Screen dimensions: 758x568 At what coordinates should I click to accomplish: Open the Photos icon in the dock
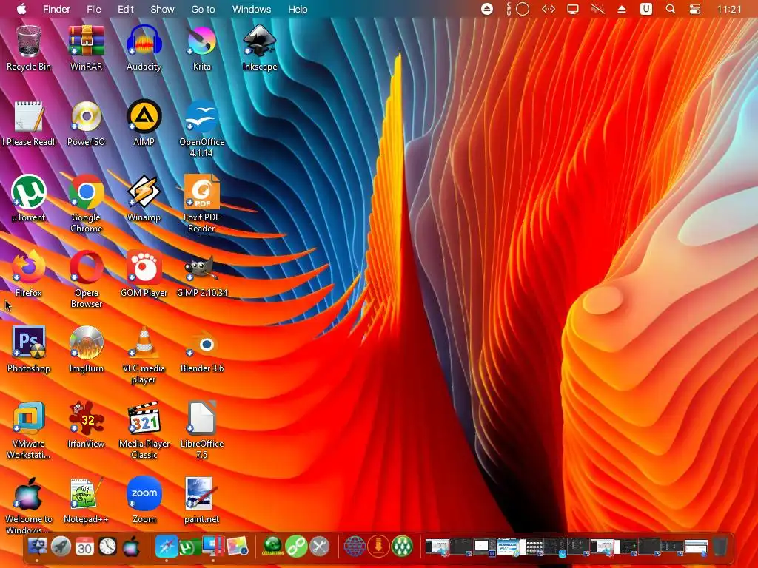point(237,547)
